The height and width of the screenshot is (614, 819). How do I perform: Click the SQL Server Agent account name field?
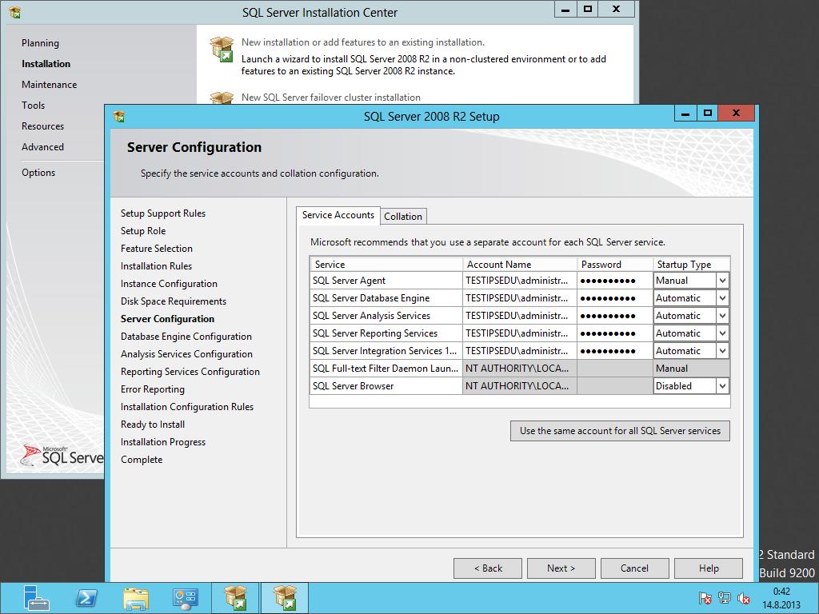(520, 281)
